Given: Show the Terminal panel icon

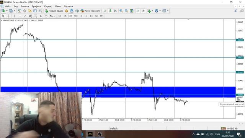Looking at the screenshot, I should pyautogui.click(x=35, y=11).
